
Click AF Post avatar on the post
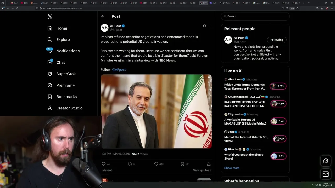pyautogui.click(x=104, y=28)
